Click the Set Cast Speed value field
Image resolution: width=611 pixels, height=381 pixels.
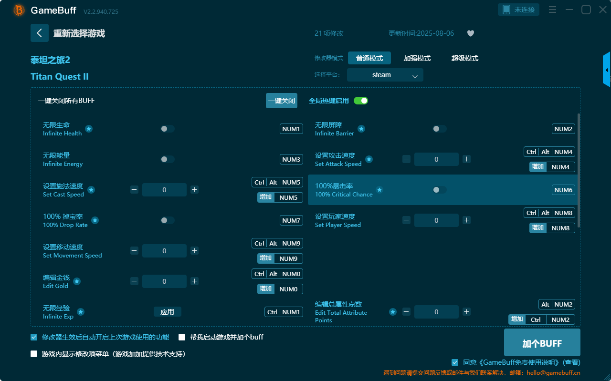pos(164,190)
